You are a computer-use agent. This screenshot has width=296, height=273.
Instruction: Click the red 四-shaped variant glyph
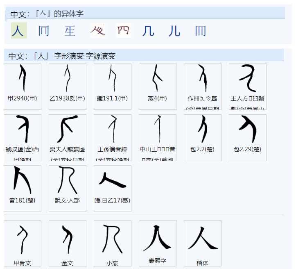[x=123, y=31]
